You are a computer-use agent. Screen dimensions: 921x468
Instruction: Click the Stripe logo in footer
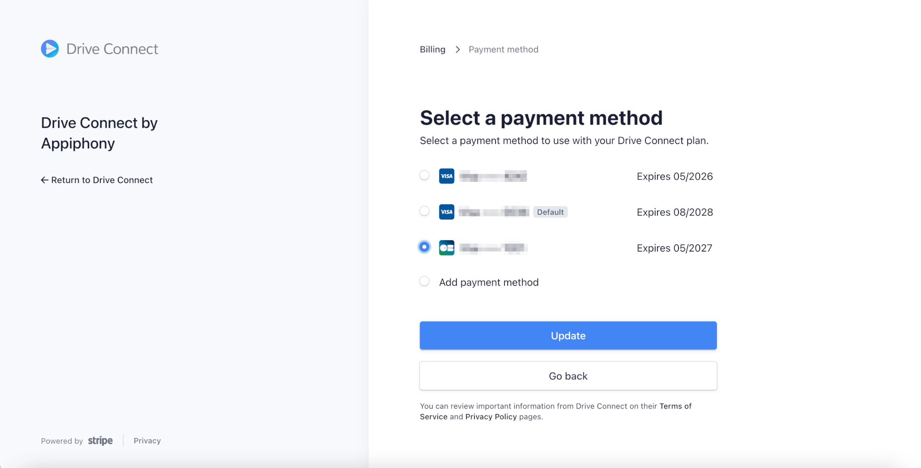pos(100,441)
